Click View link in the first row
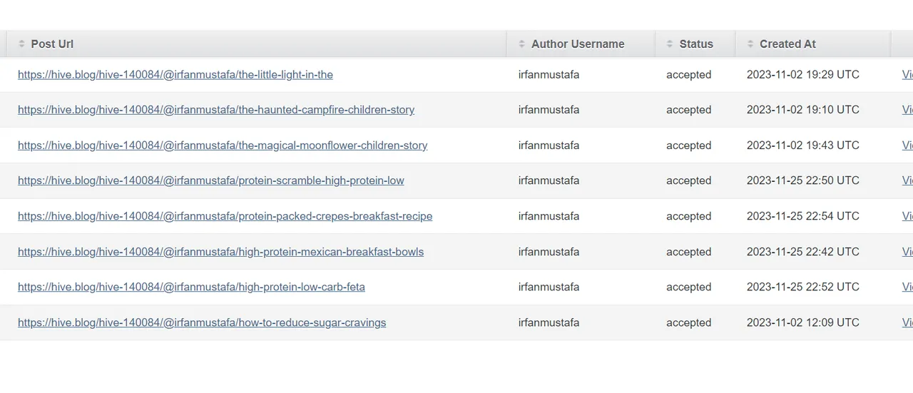The image size is (913, 393). point(907,75)
